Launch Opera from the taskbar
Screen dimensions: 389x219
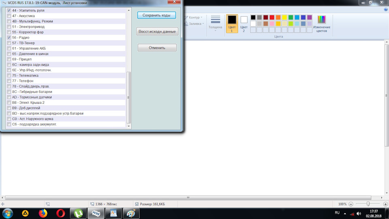pyautogui.click(x=60, y=213)
